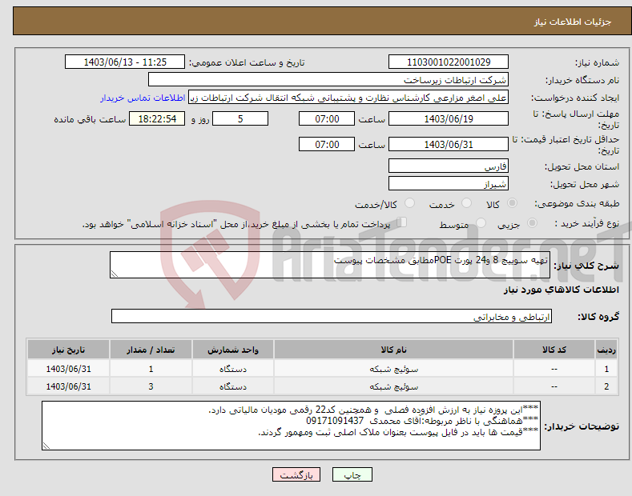
Task: Click quantity 3 in row 2
Action: click(151, 386)
